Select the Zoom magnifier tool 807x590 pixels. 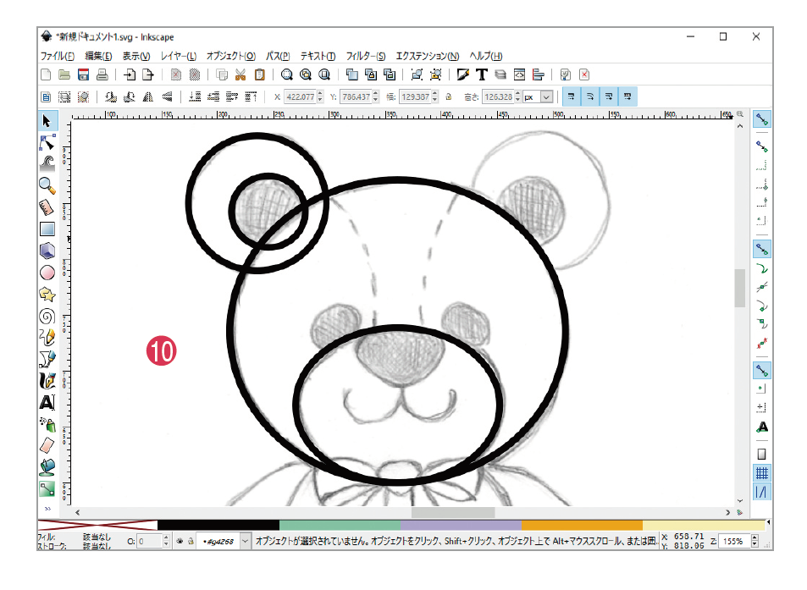point(47,185)
